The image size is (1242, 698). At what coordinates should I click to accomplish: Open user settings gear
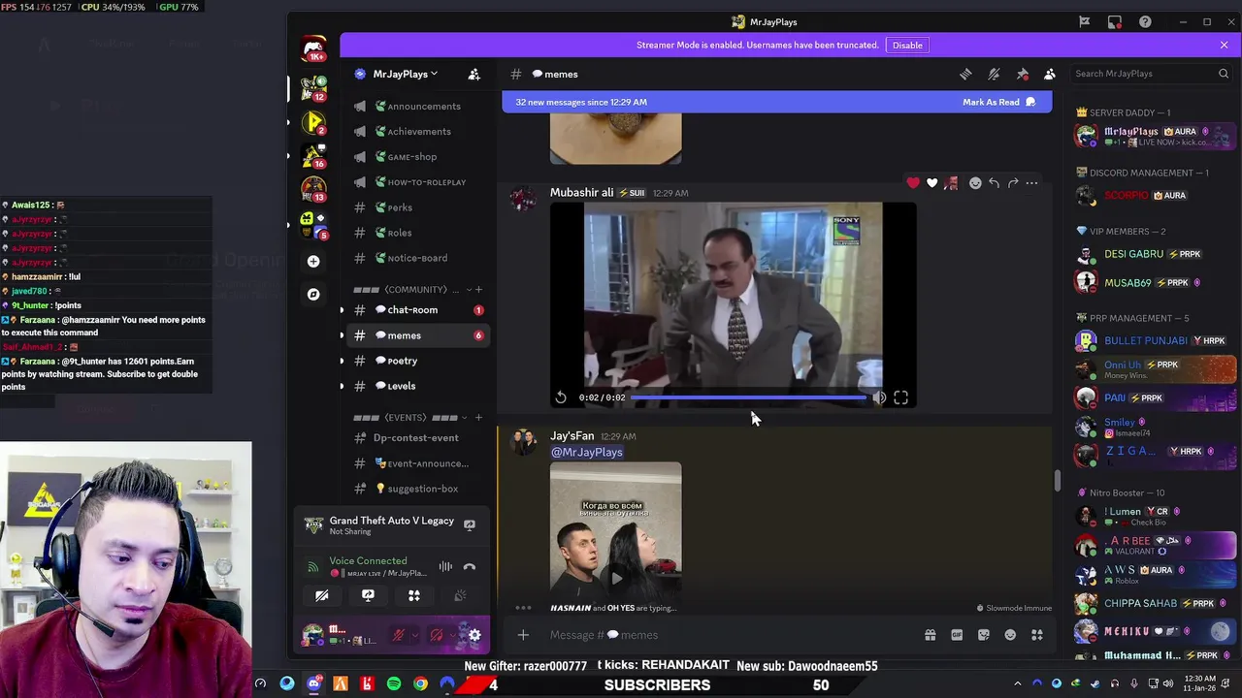474,636
